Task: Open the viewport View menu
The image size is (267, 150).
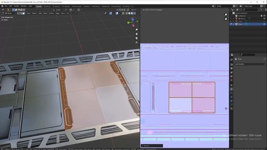Action: coord(28,13)
